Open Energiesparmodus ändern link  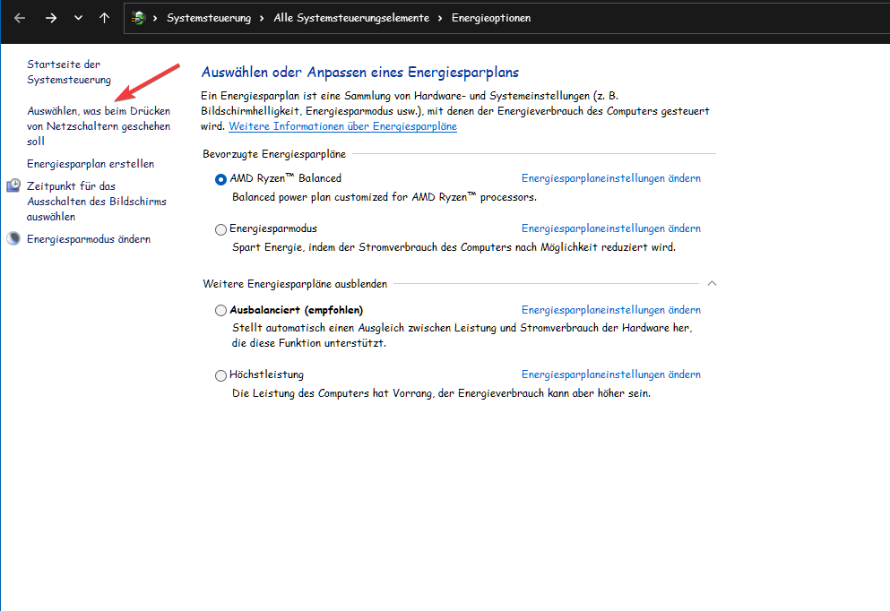click(x=89, y=239)
